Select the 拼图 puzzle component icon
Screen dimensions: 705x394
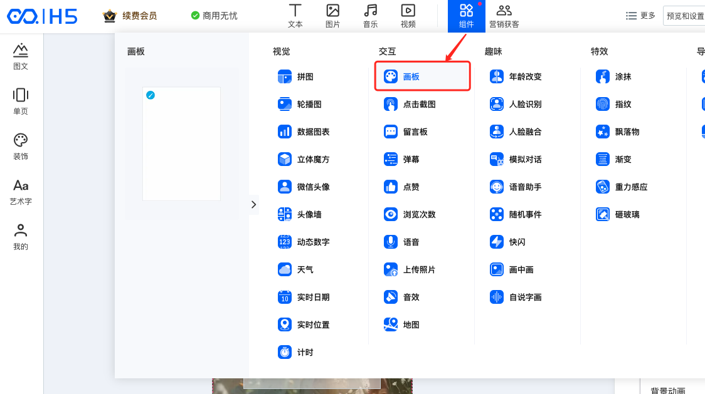coord(285,76)
